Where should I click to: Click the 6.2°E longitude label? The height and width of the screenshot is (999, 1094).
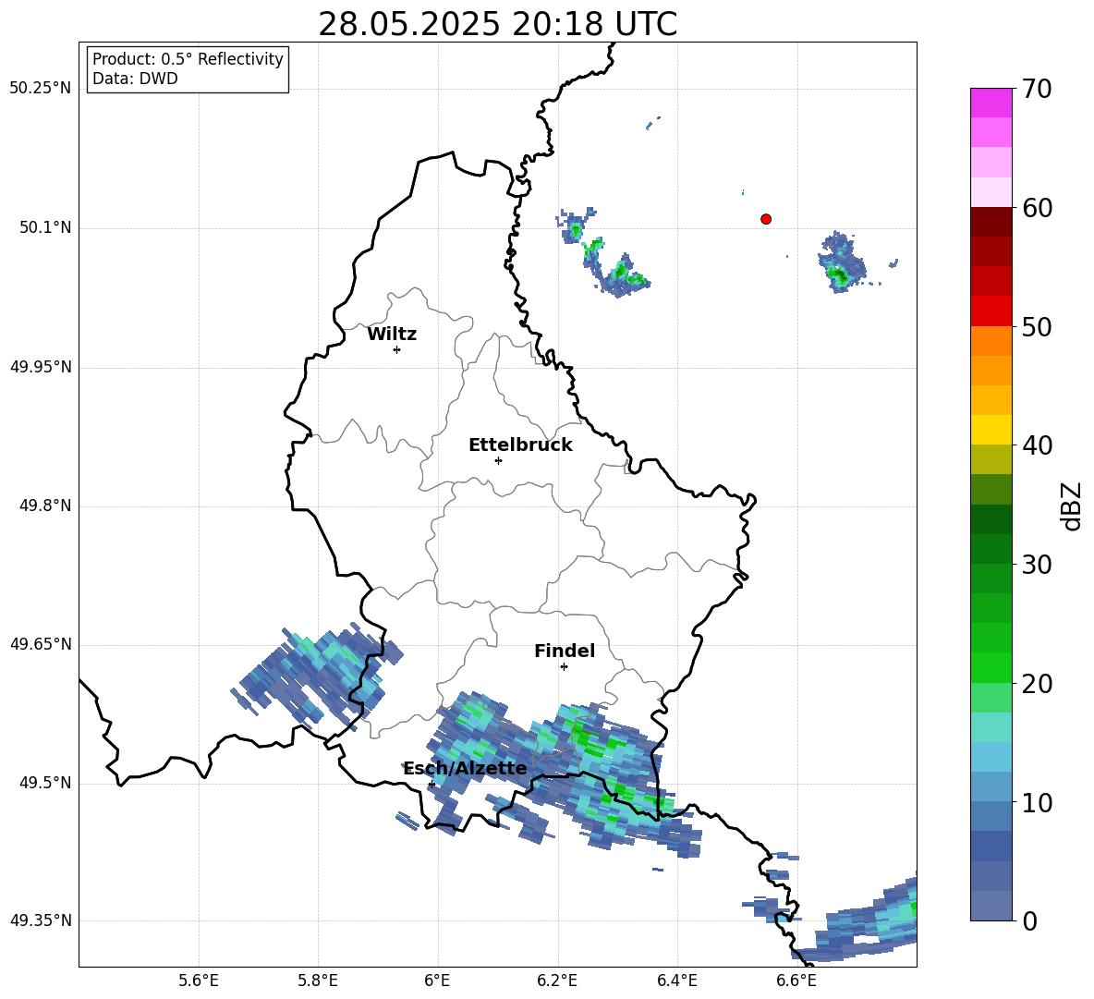click(557, 981)
